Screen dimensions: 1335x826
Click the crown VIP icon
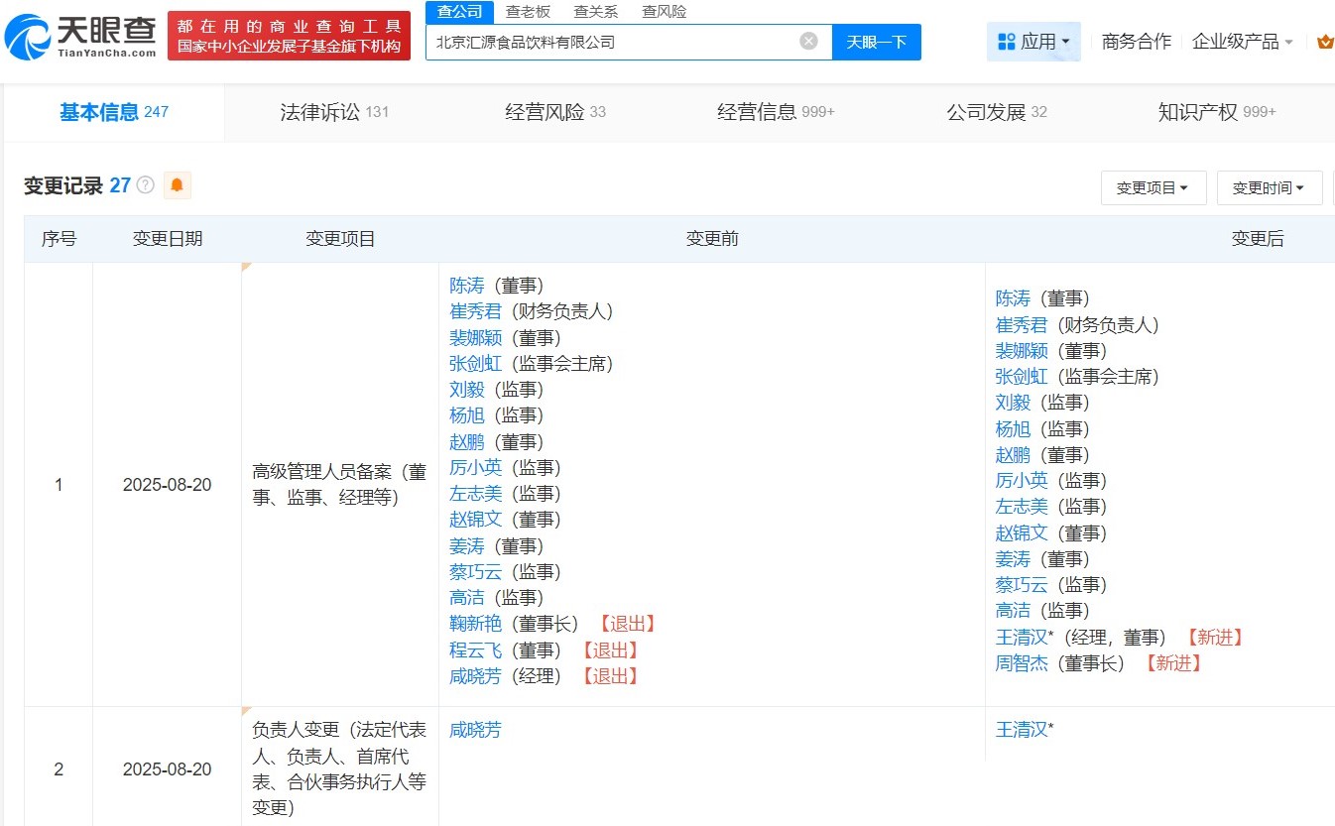1325,42
